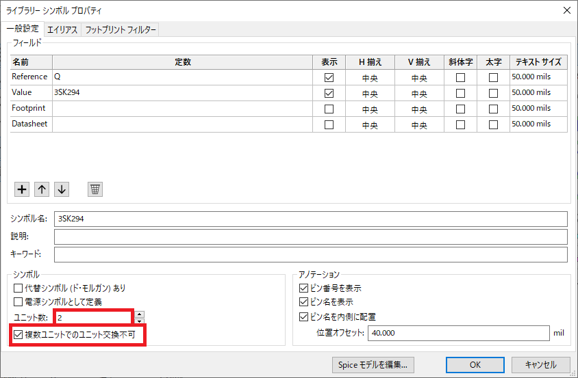Delete field using trash icon
This screenshot has width=578, height=378.
tap(95, 189)
